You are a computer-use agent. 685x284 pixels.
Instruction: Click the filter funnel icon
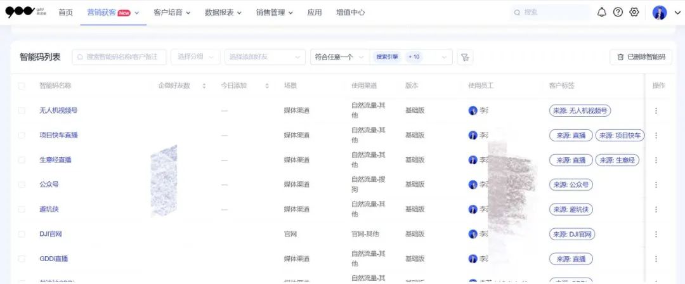[x=465, y=57]
